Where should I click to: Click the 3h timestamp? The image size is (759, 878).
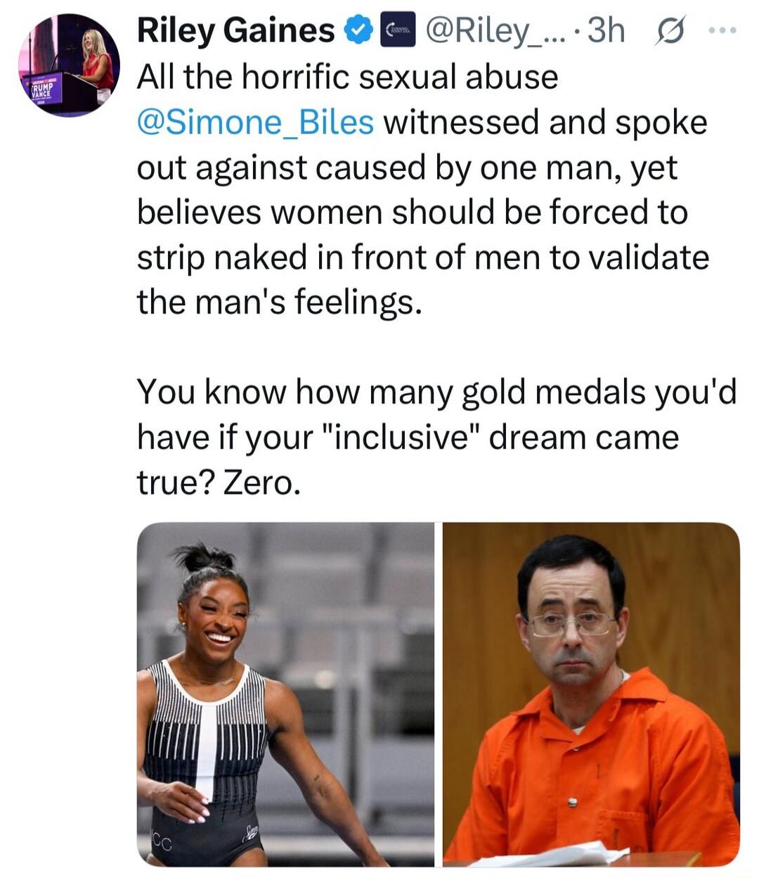pyautogui.click(x=605, y=30)
